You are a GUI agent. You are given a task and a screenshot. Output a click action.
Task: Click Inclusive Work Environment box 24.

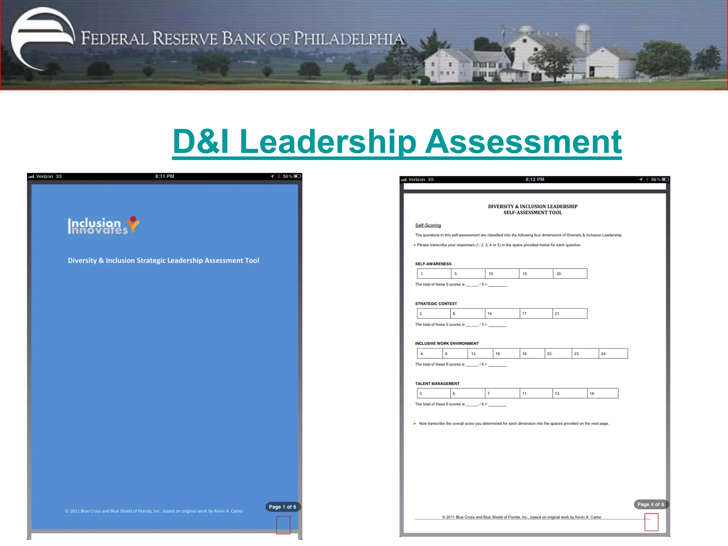[614, 354]
